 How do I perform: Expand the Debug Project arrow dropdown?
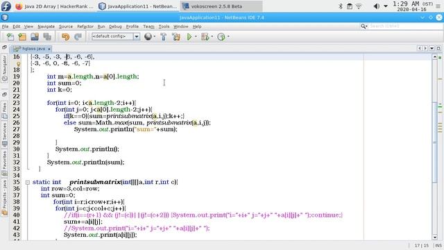click(x=212, y=37)
